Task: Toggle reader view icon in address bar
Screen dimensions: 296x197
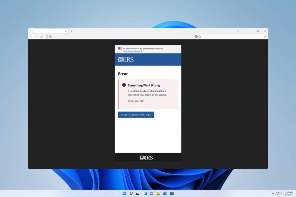Action: [196, 37]
